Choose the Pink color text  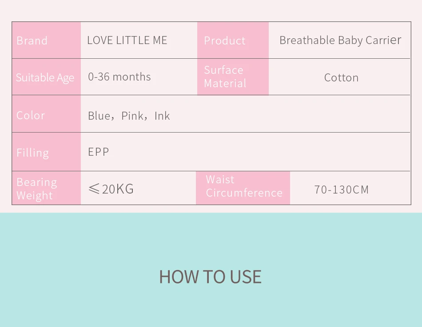[x=132, y=116]
